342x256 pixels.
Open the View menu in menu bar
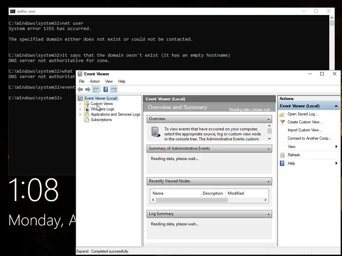click(x=109, y=81)
